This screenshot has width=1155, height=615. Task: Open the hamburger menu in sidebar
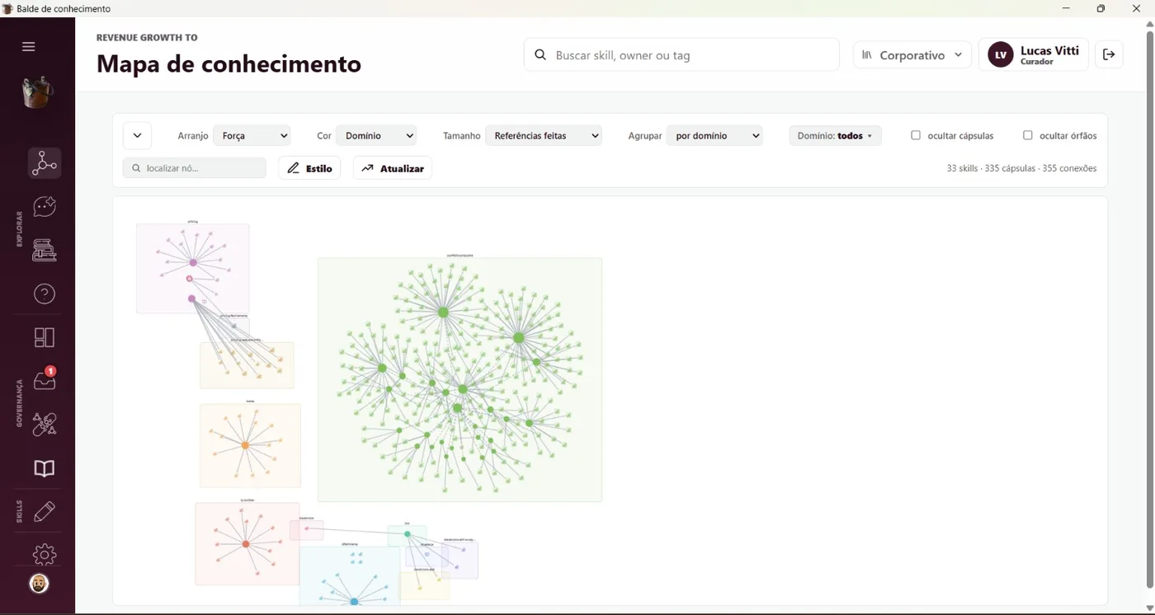pyautogui.click(x=29, y=46)
